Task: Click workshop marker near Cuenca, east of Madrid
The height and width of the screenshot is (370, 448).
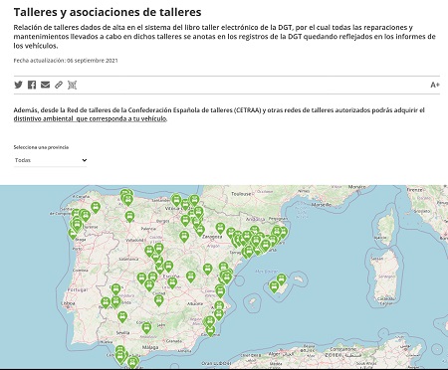Action: [190, 277]
